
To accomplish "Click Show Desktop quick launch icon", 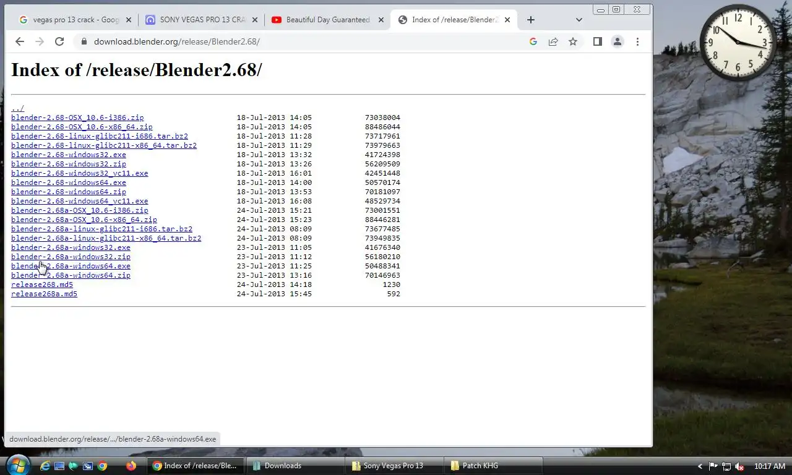I will (59, 466).
